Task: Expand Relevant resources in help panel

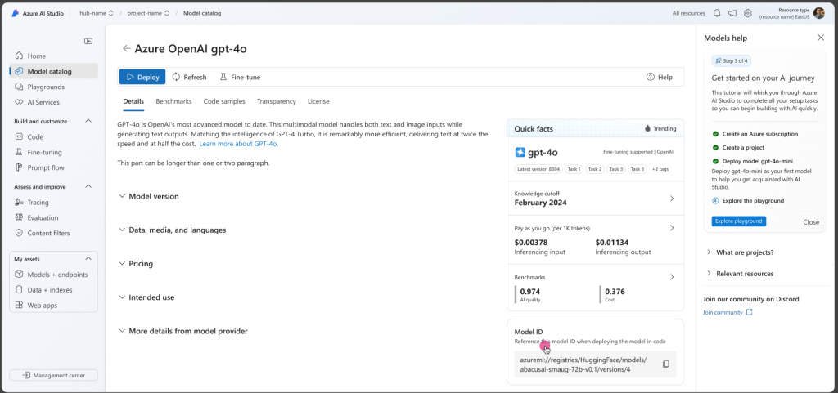Action: pos(740,274)
